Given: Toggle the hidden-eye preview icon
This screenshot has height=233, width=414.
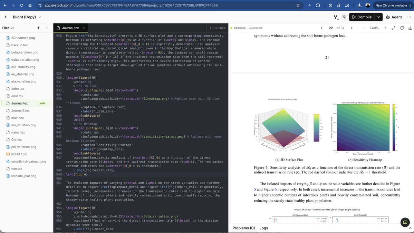Looking at the screenshot, I should (x=344, y=17).
